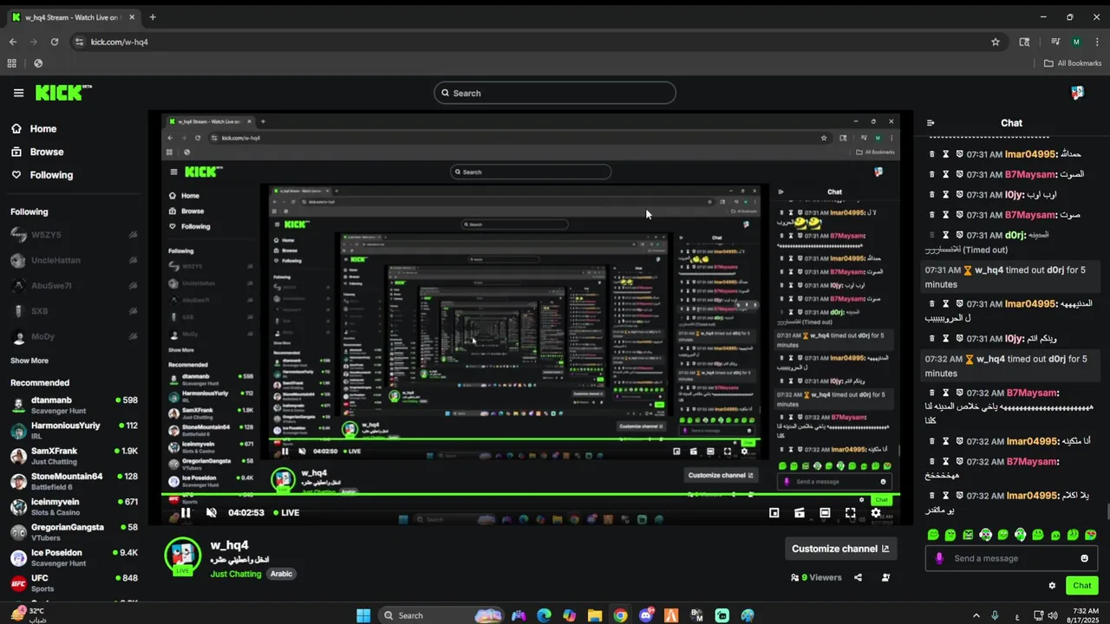Open the Just Chatting category link

coord(236,574)
